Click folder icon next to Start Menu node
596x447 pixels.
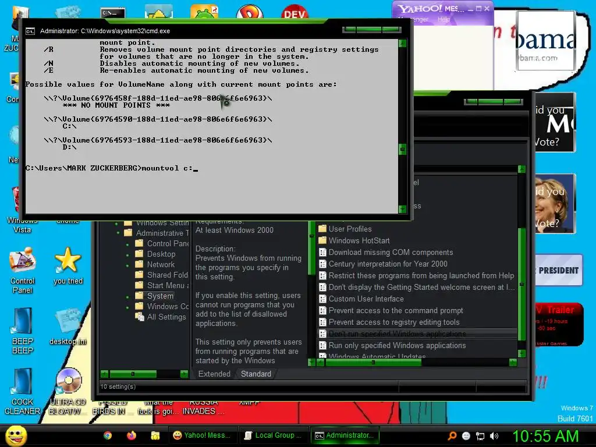click(x=140, y=285)
